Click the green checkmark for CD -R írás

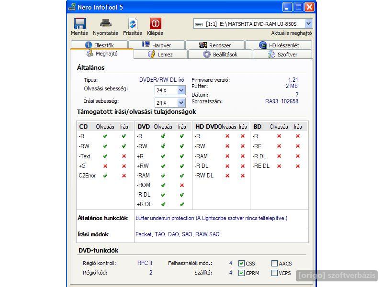[x=124, y=136]
